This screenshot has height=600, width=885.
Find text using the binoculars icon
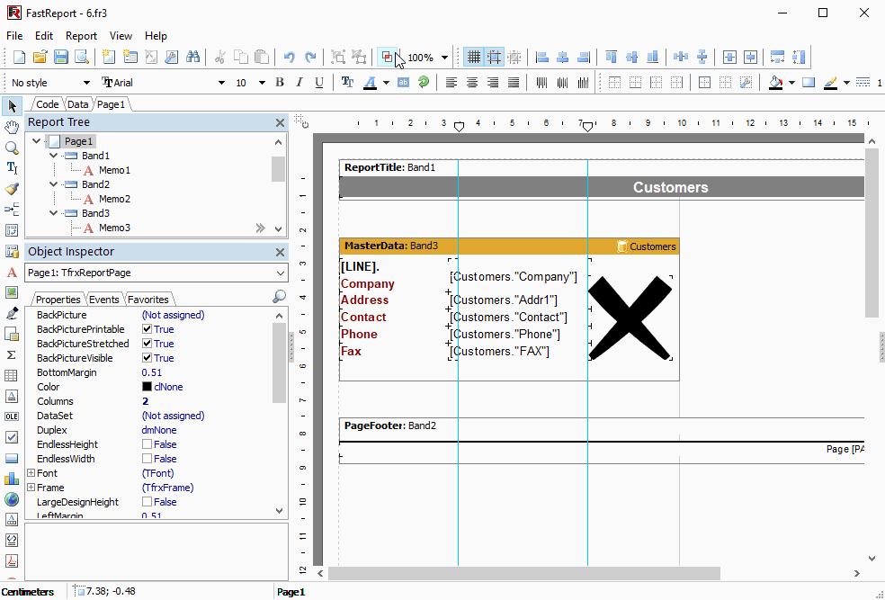pyautogui.click(x=193, y=57)
